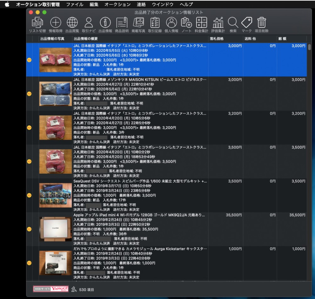Click the 1,000円 総額 cell
The image size is (315, 299).
pyautogui.click(x=299, y=249)
